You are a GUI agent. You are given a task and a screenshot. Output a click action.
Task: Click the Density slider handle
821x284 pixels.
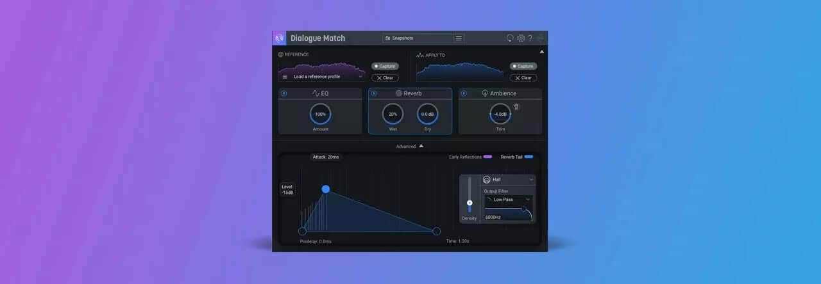tap(470, 203)
